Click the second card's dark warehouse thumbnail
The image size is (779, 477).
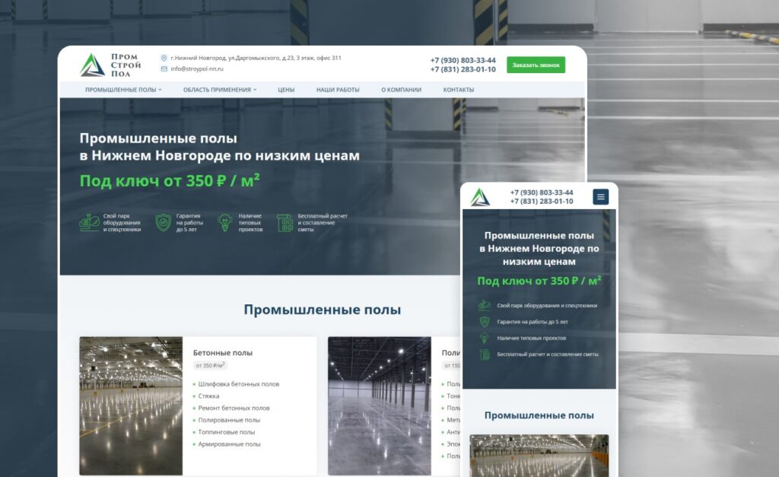(x=380, y=406)
